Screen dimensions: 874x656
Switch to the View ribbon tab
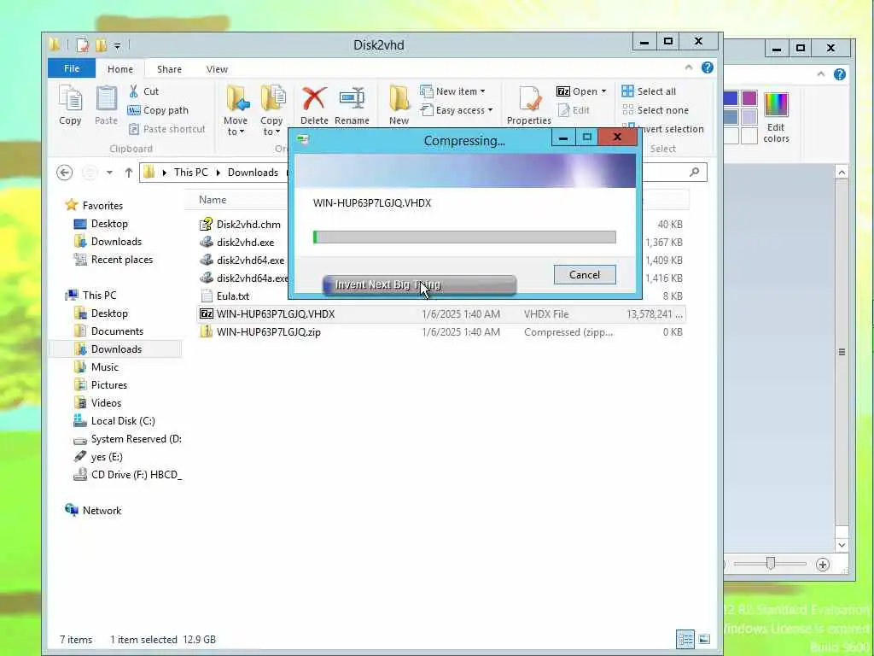[x=217, y=69]
